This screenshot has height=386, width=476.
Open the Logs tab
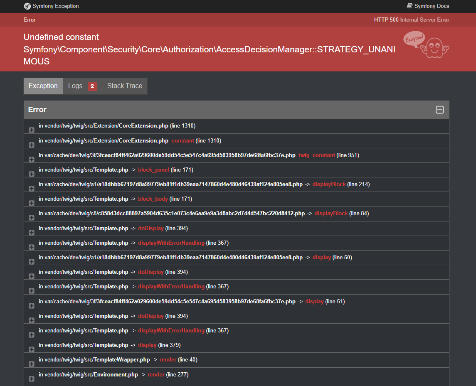(x=82, y=86)
